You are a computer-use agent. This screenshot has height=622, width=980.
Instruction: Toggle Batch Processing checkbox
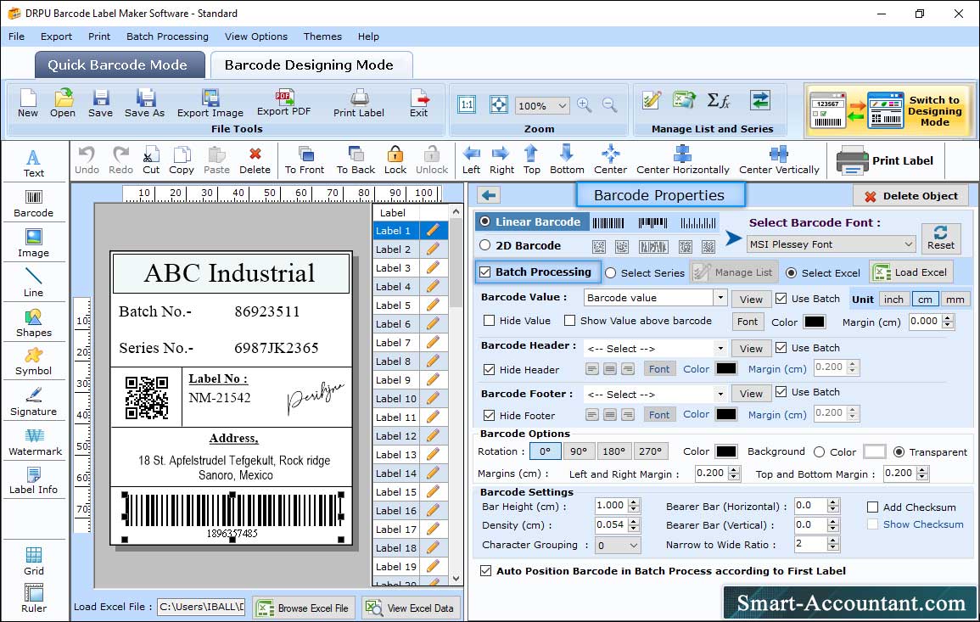click(485, 272)
